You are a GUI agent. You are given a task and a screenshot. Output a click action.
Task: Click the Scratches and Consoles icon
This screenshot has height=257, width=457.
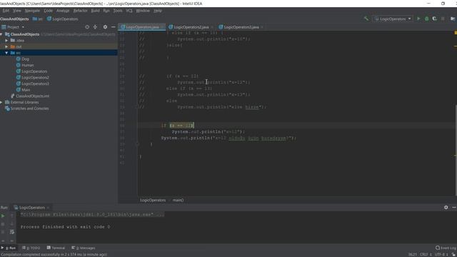tap(7, 109)
